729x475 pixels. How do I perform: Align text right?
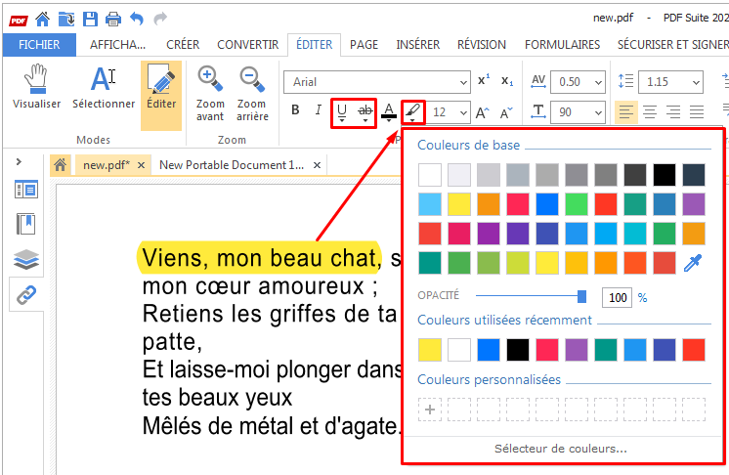672,112
